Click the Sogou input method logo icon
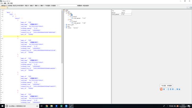This screenshot has height=108, width=192. click(161, 89)
